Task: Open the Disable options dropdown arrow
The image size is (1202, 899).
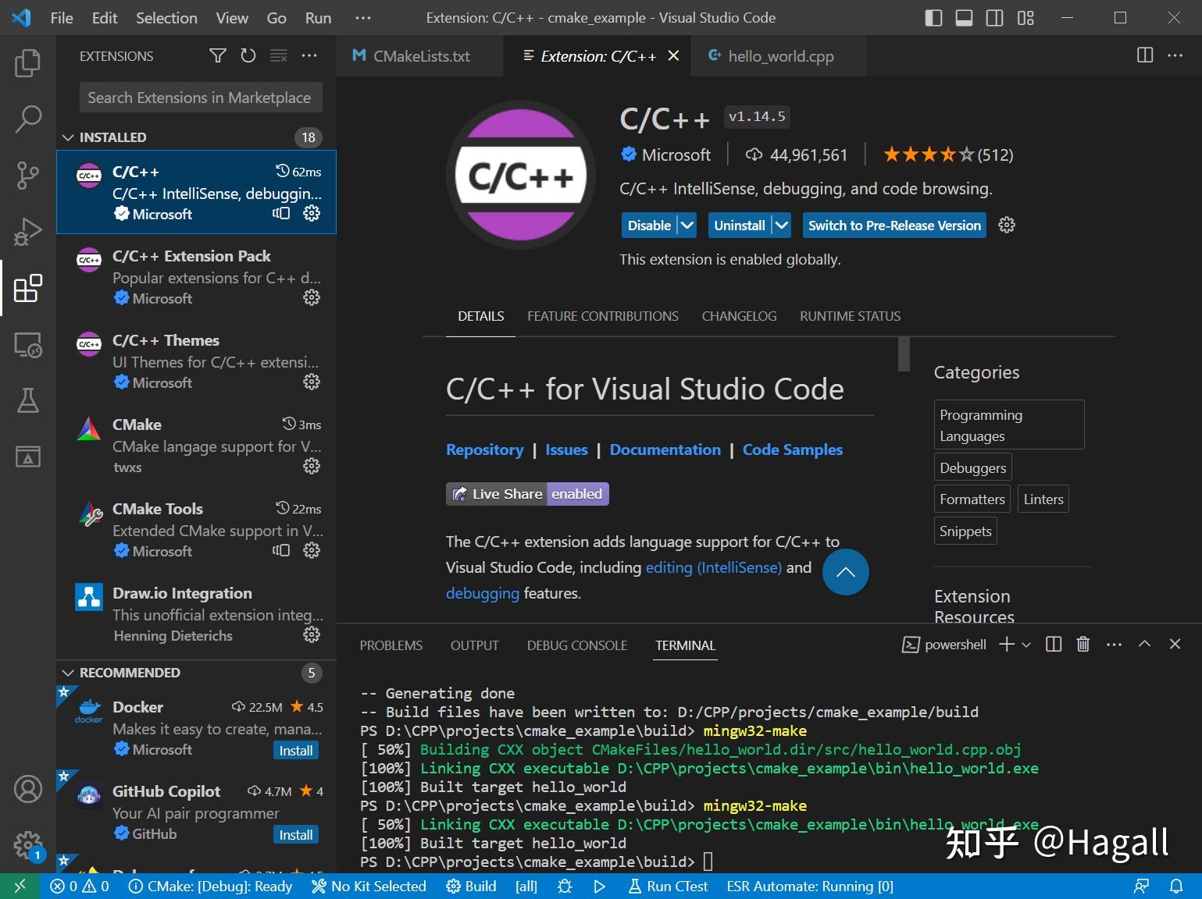Action: [x=686, y=225]
